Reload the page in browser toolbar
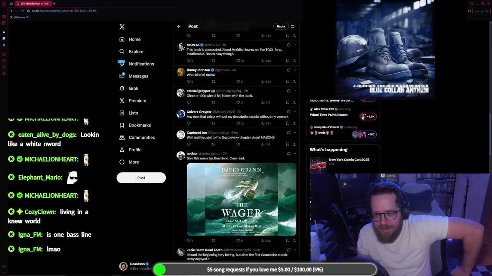Viewport: 492px width, 276px height. pyautogui.click(x=22, y=11)
